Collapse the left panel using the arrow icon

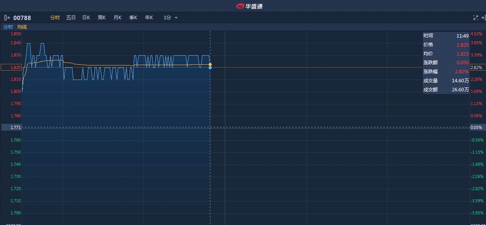7,18
